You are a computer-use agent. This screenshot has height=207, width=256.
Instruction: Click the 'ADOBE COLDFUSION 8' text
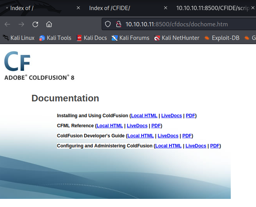point(39,77)
